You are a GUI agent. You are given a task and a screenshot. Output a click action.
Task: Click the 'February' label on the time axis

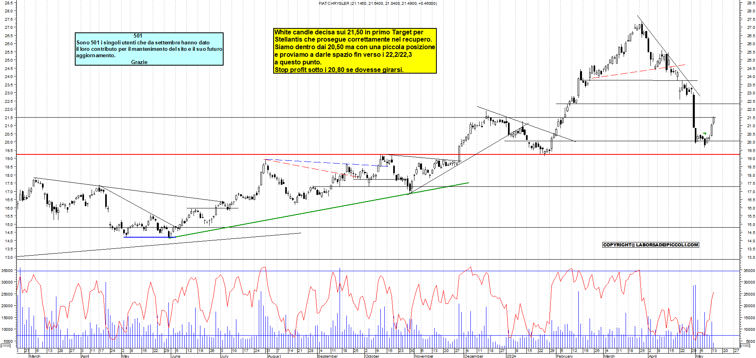tap(565, 356)
